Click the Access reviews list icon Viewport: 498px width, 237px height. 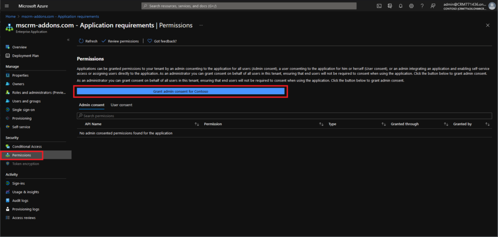pos(8,218)
